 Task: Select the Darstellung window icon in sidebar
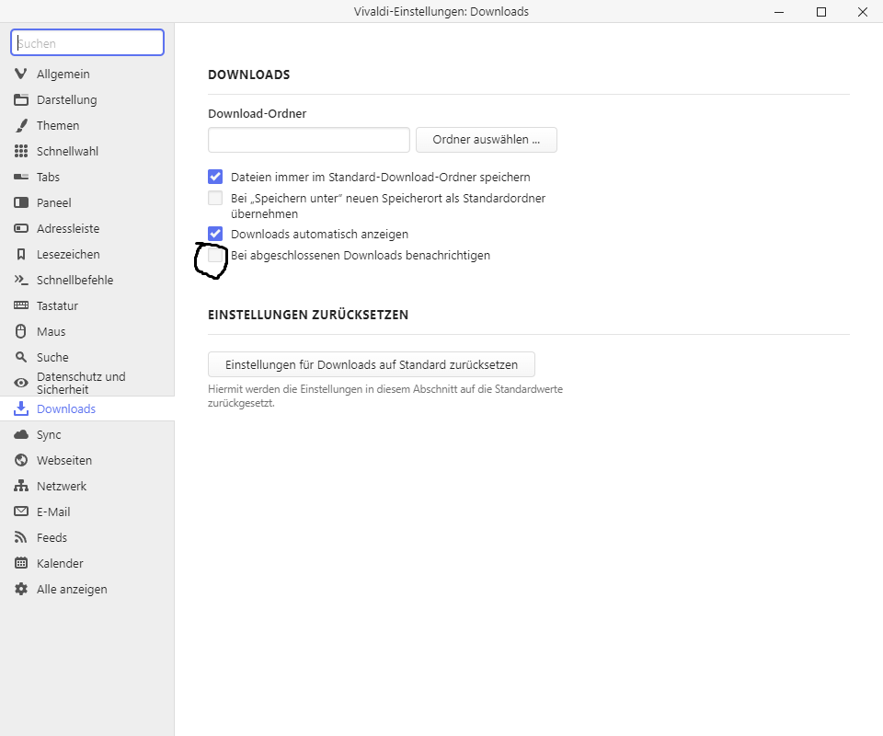(21, 99)
